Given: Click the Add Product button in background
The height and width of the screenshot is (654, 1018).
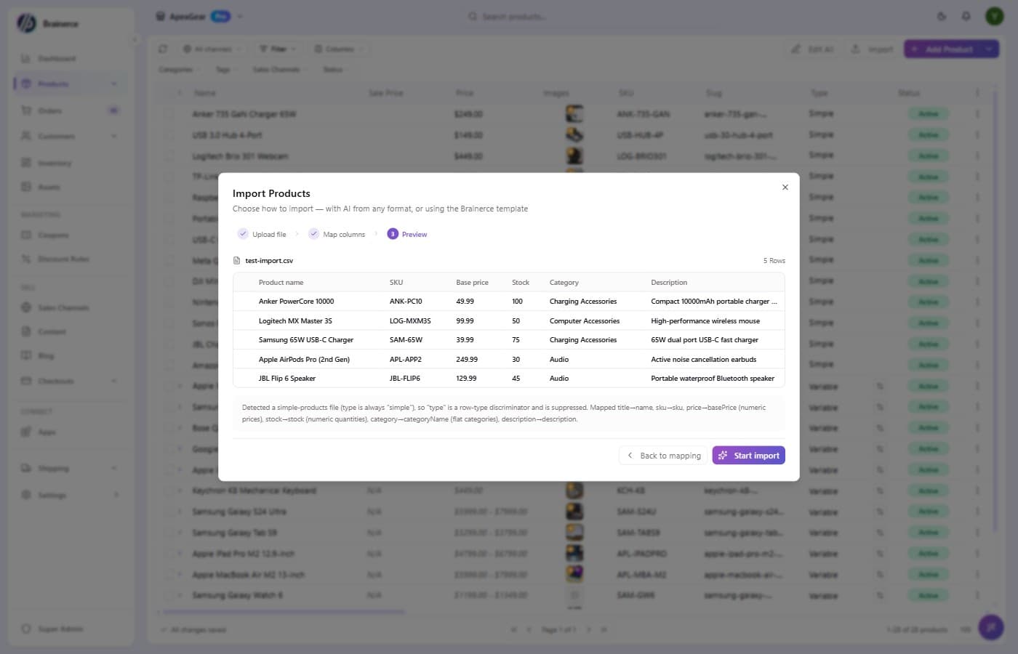Looking at the screenshot, I should coord(943,49).
